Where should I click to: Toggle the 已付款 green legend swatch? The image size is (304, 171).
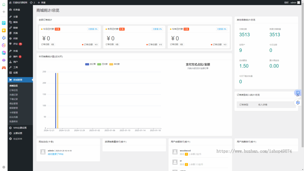tap(99, 64)
